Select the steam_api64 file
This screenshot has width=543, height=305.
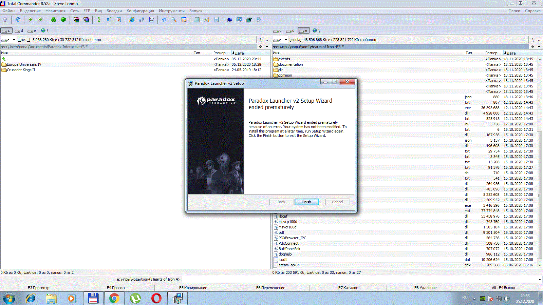[289, 265]
